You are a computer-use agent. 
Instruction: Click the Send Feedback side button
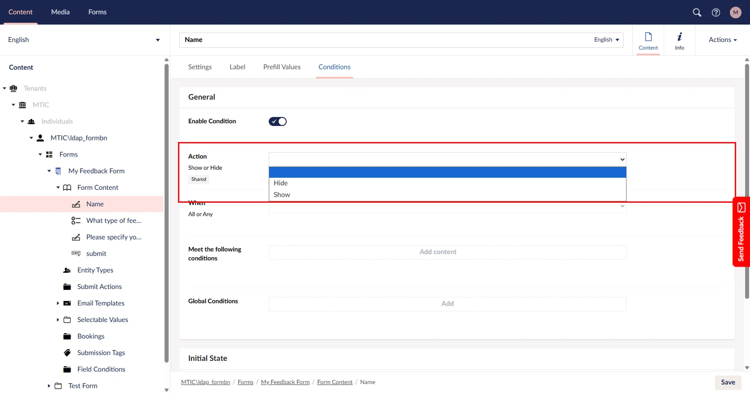tap(741, 232)
